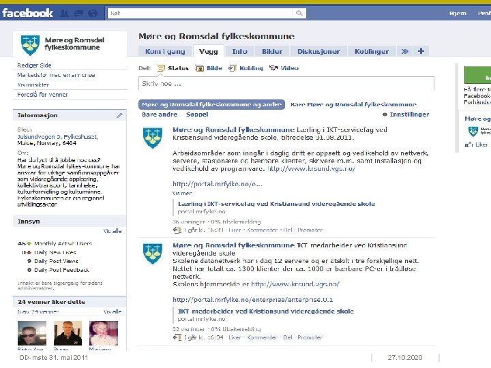
Task: Click shield avatar of IKT medarbeider post
Action: point(153,254)
